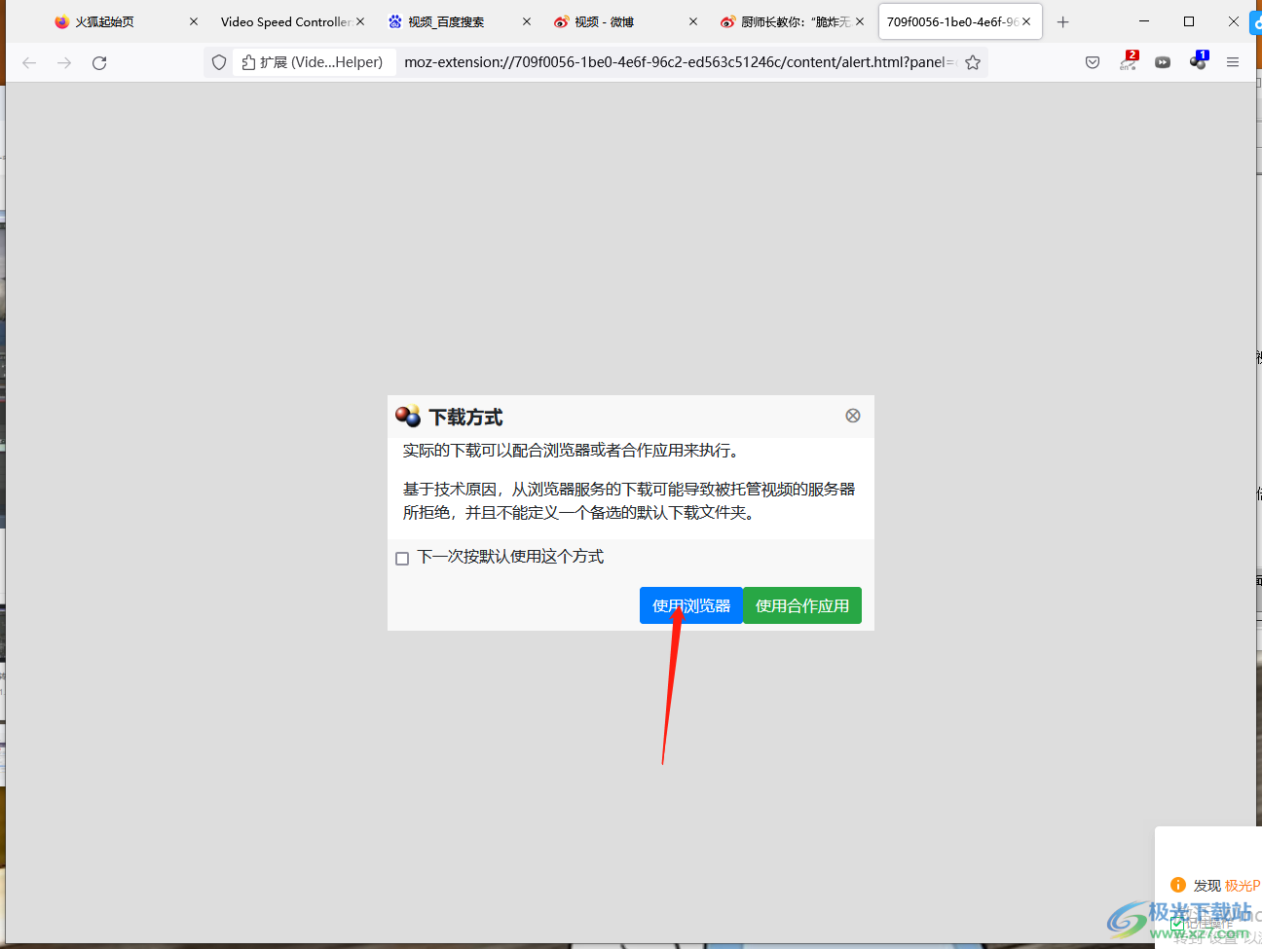Close the Video Speed Controller tab
This screenshot has width=1262, height=949.
(x=360, y=21)
